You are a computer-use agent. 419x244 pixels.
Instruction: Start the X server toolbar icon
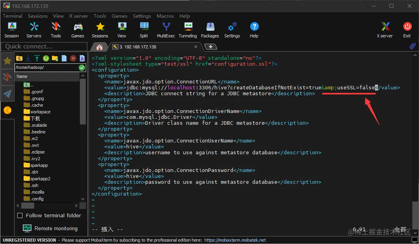tap(385, 30)
